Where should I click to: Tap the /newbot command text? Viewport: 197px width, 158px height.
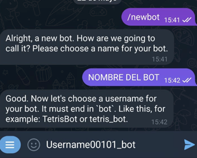pos(143,17)
